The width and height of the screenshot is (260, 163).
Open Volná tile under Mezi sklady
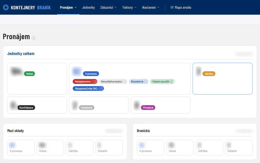tap(50, 148)
